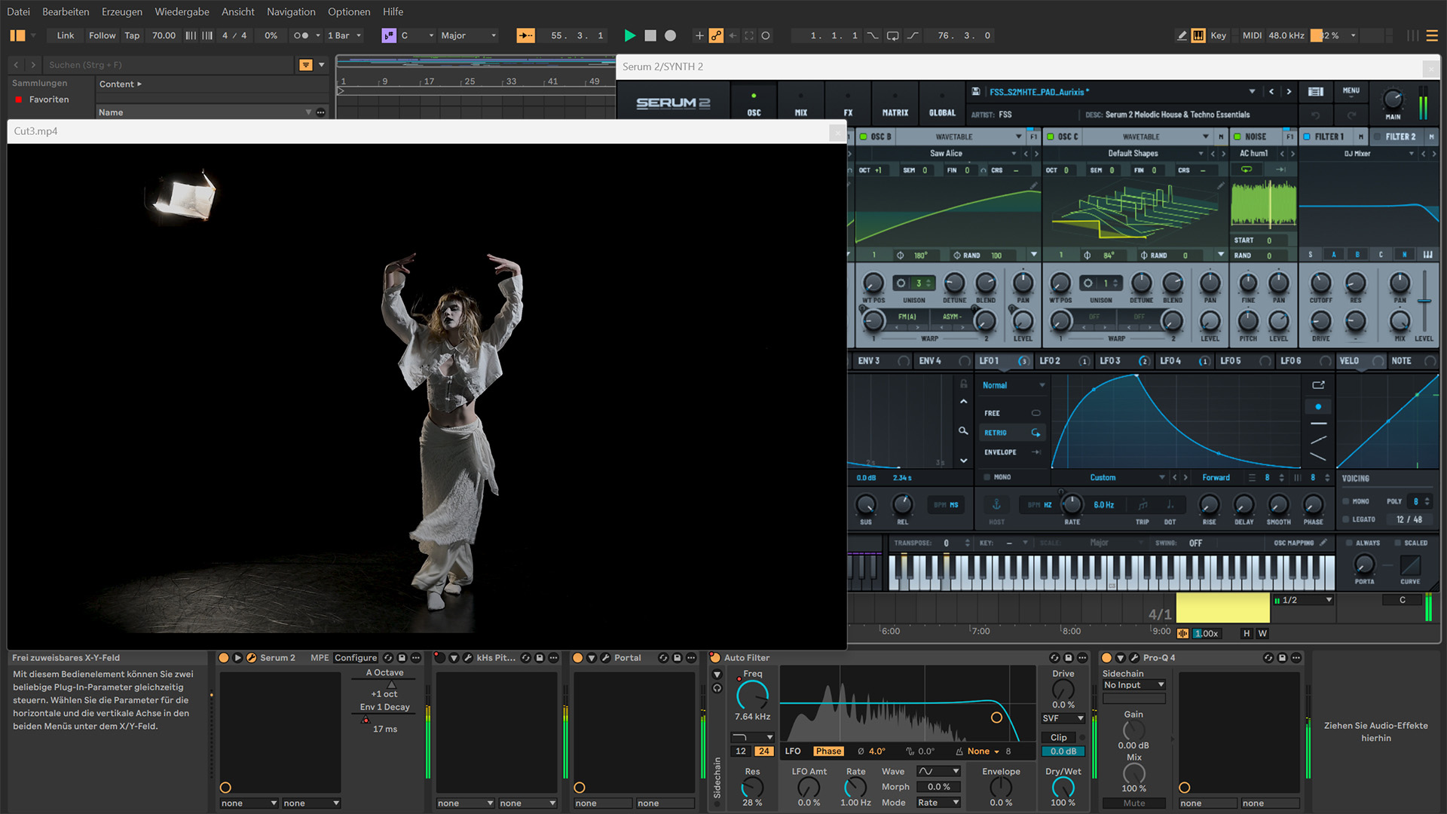
Task: Open the Erzeugen menu
Action: pyautogui.click(x=121, y=11)
